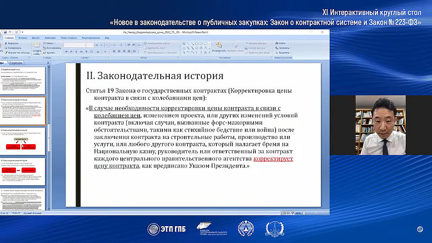
Task: Click the Delete slide (Удалить) icon
Action: point(44,52)
